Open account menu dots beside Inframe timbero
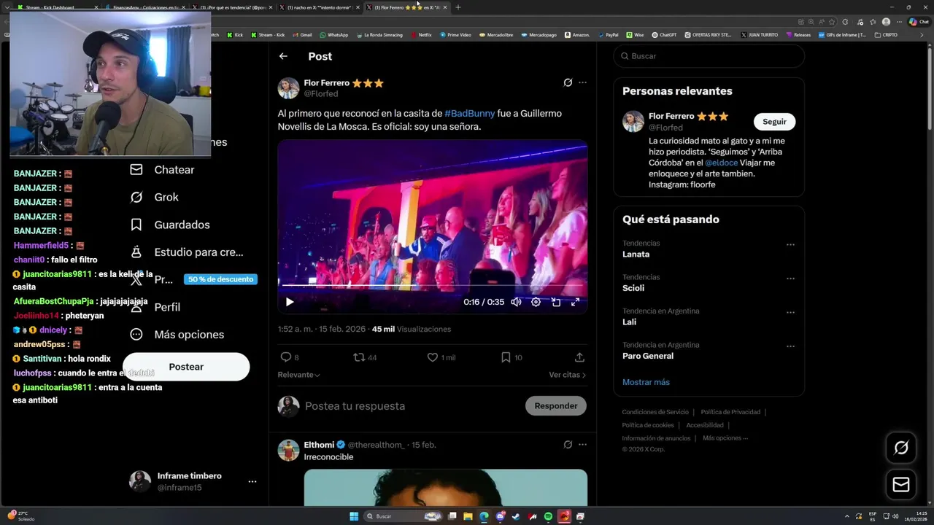Screen dimensions: 934x525 point(252,482)
